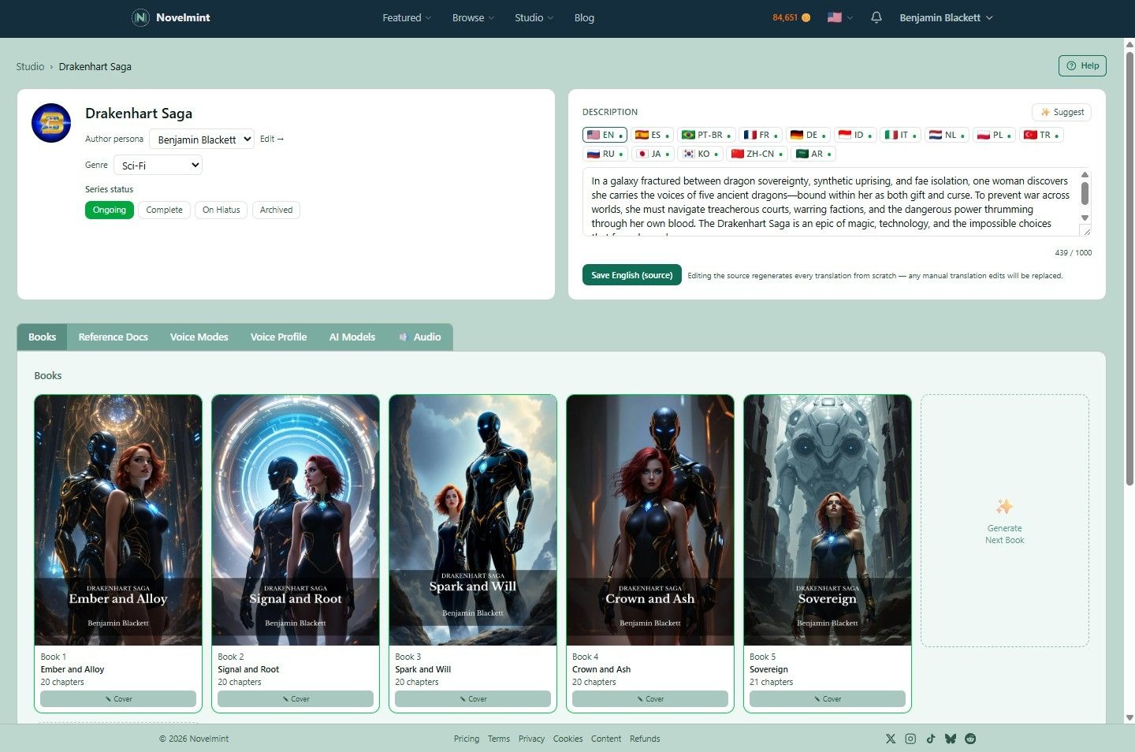Click the description textarea scrollbar
The image size is (1135, 752).
coord(1085,194)
